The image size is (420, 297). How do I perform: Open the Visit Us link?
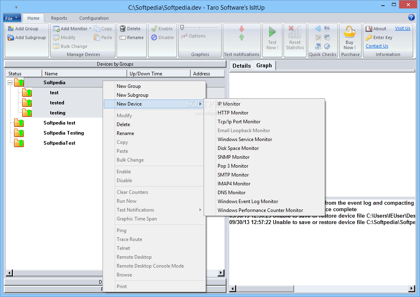tap(402, 28)
